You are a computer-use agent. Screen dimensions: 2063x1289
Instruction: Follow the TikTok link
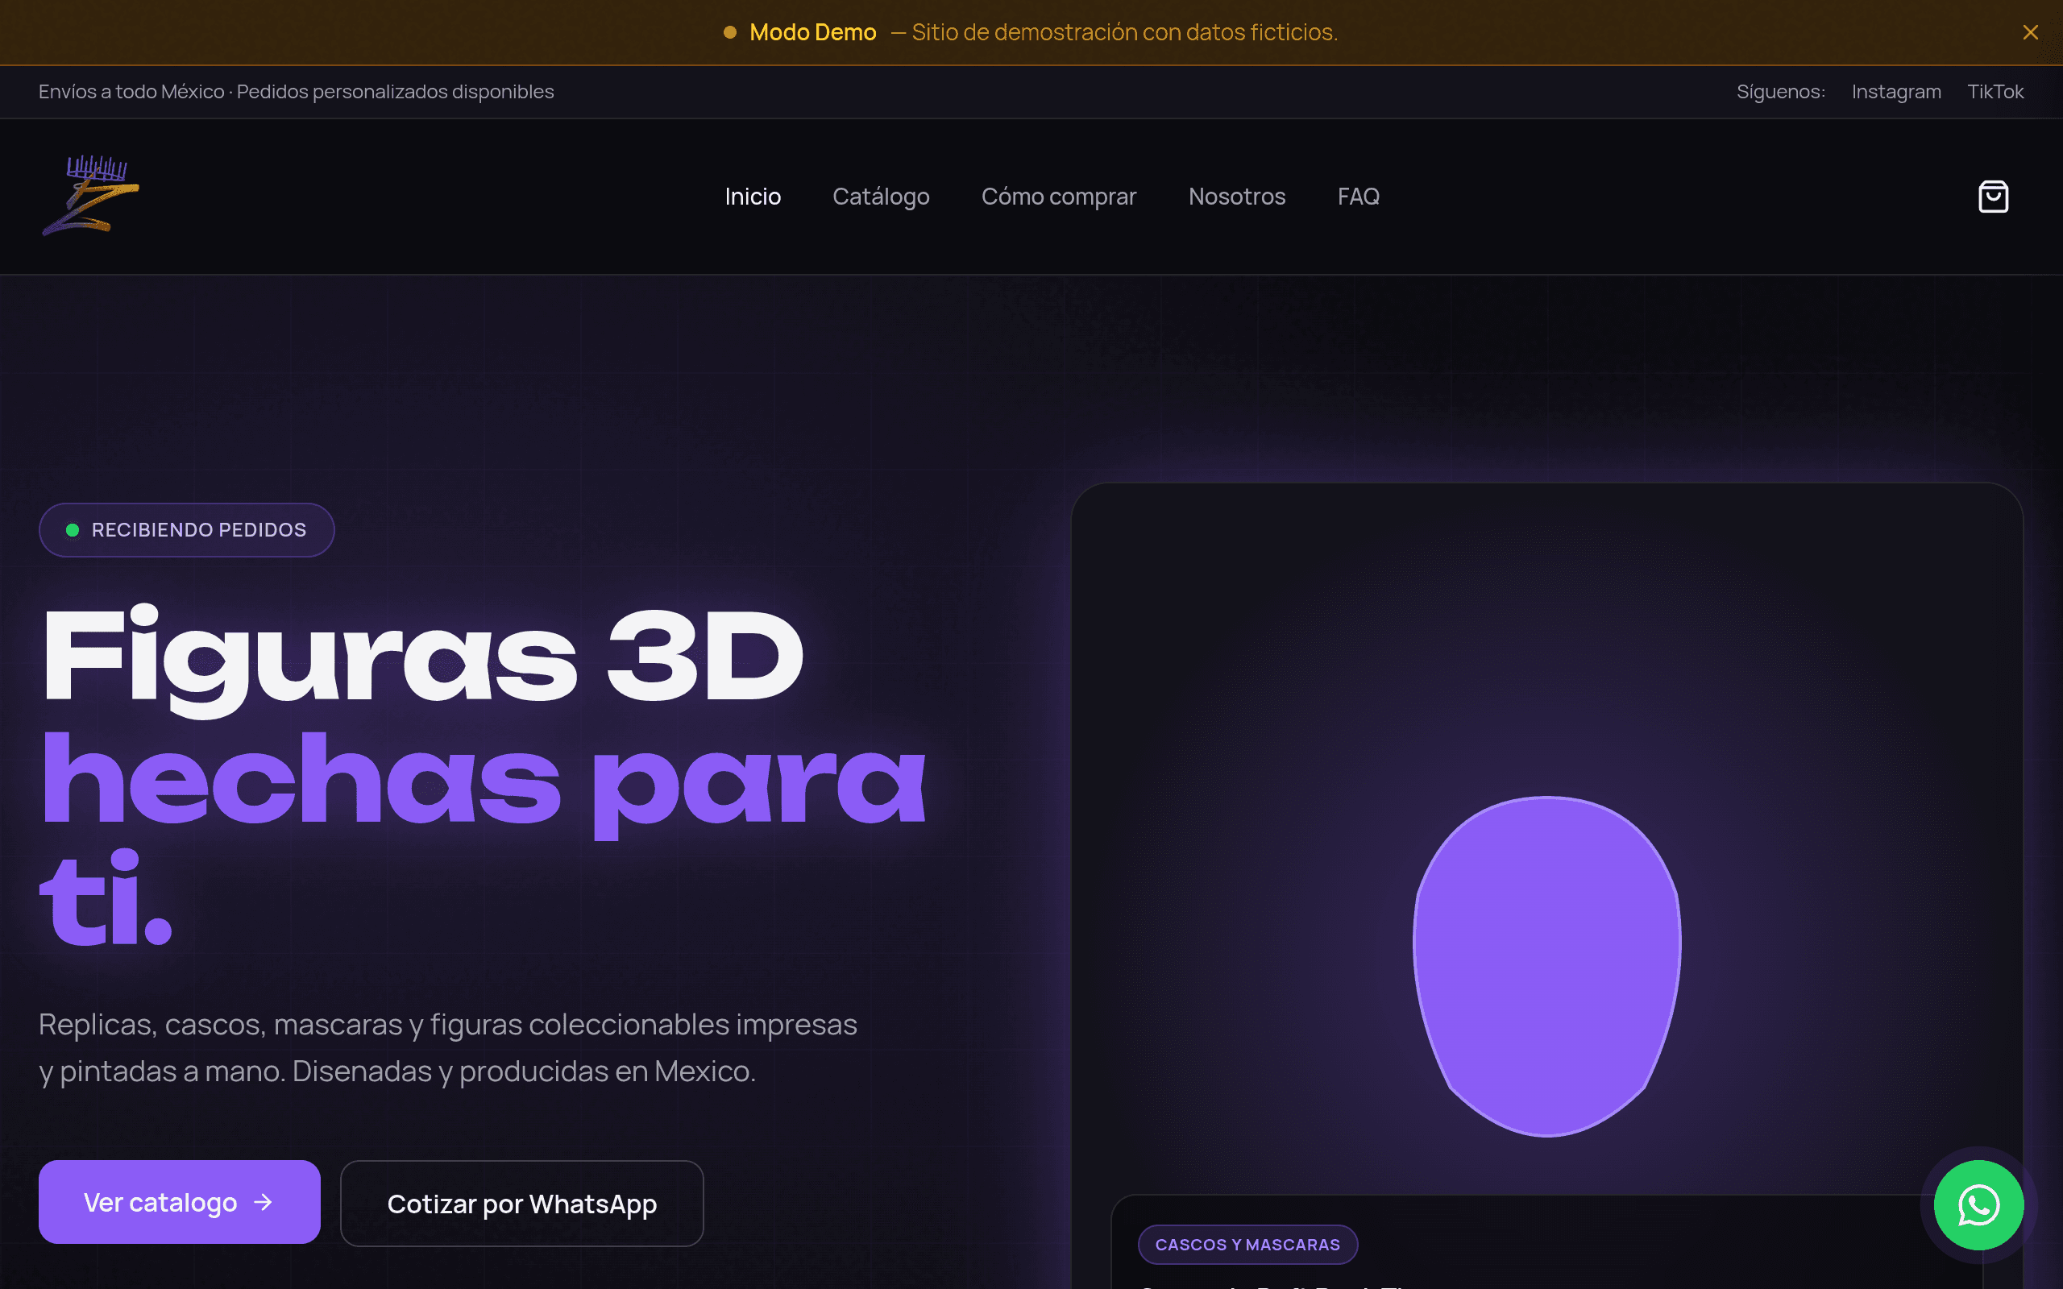[1995, 92]
